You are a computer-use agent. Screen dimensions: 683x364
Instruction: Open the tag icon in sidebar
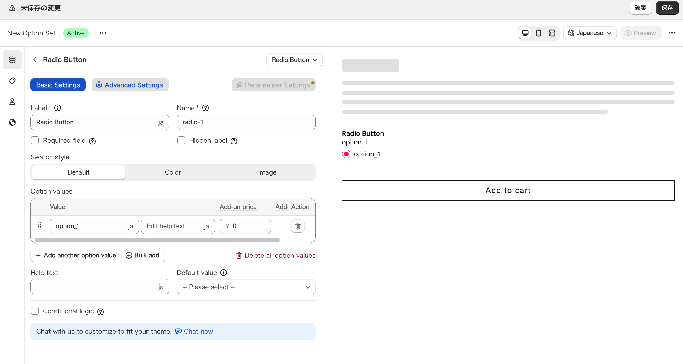12,81
